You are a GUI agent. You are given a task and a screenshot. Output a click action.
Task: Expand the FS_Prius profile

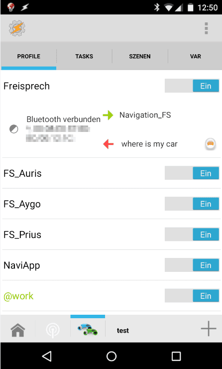[x=22, y=235]
